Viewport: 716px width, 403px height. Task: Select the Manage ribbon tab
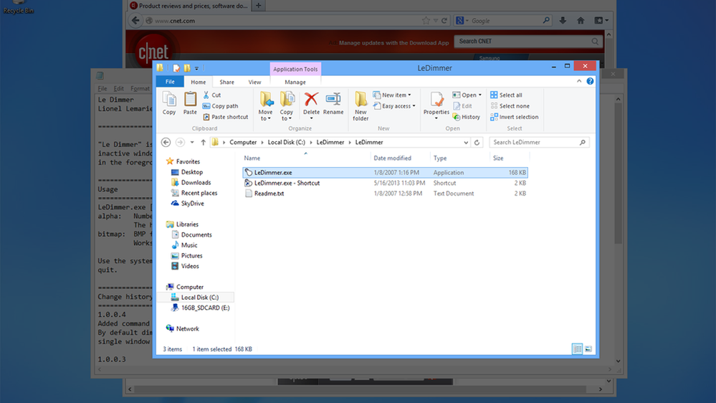coord(295,82)
